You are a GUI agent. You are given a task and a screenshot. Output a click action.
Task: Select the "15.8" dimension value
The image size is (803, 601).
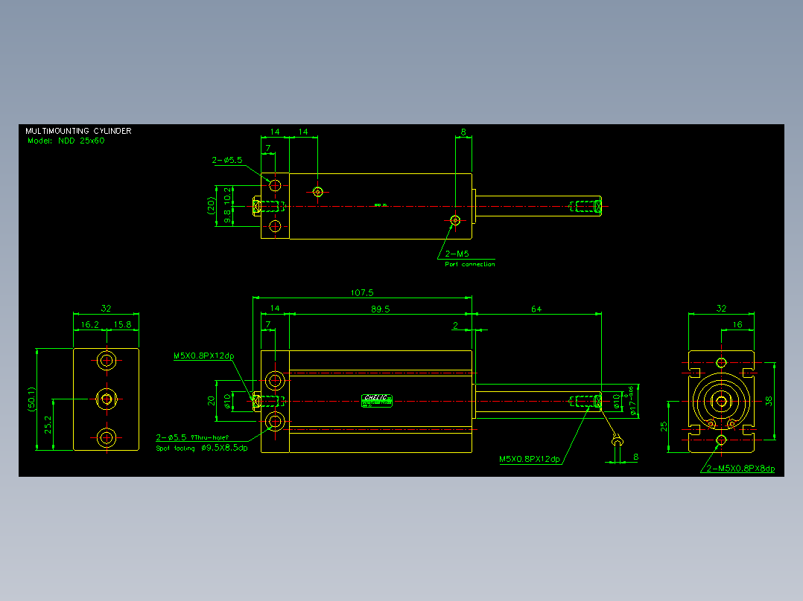pos(122,324)
